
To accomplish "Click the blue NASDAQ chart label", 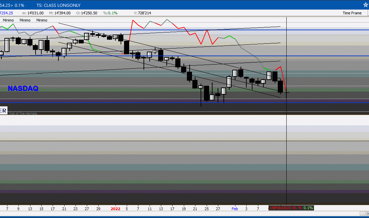I will 23,88.
